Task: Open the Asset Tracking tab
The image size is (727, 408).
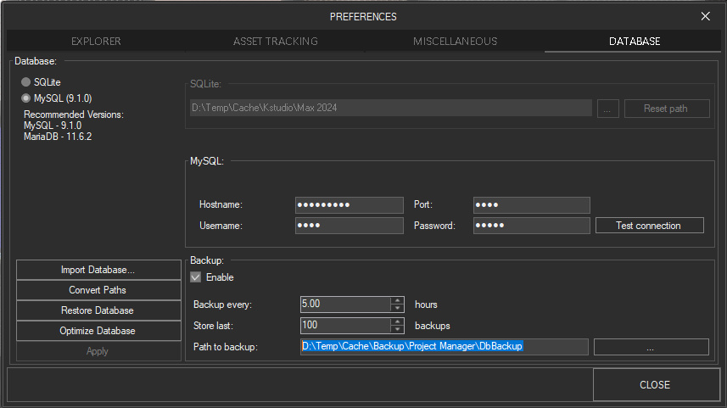Action: pyautogui.click(x=276, y=42)
